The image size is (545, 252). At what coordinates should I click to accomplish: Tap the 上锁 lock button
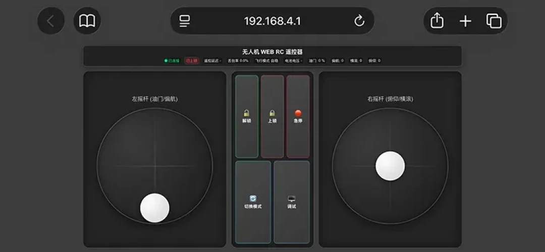(x=272, y=116)
